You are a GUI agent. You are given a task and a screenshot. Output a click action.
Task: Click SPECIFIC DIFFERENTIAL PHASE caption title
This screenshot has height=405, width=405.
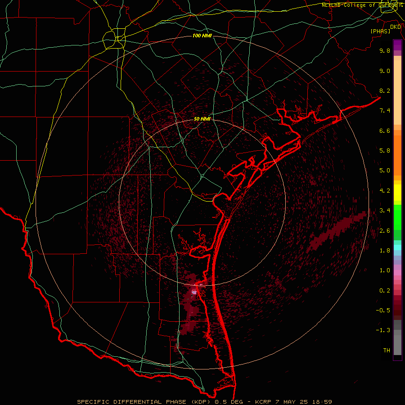131,402
